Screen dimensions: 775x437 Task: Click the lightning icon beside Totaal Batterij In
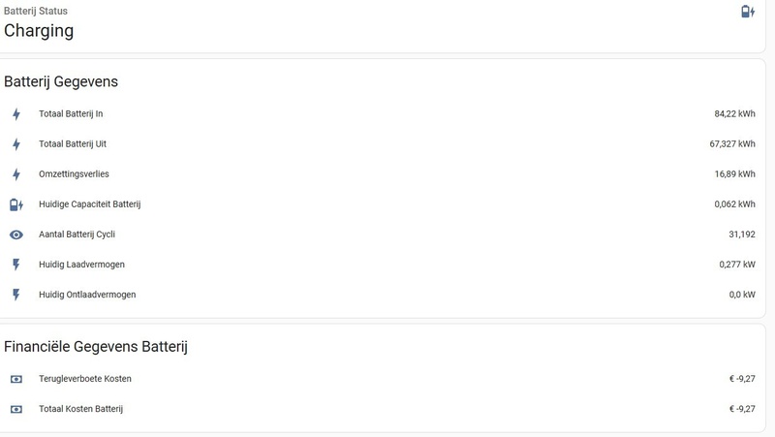tap(16, 114)
